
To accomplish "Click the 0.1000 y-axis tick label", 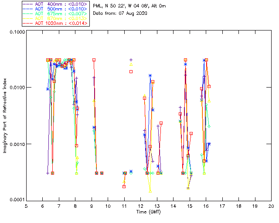I will 16,33.
